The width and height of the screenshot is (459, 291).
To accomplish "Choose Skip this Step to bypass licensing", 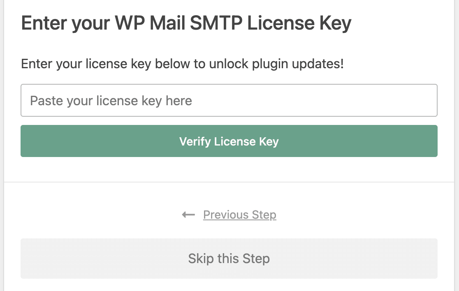I will [x=229, y=259].
